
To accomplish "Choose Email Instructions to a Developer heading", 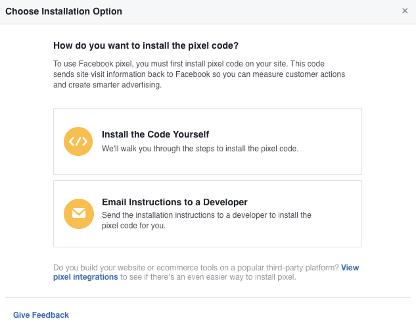I will pos(175,202).
